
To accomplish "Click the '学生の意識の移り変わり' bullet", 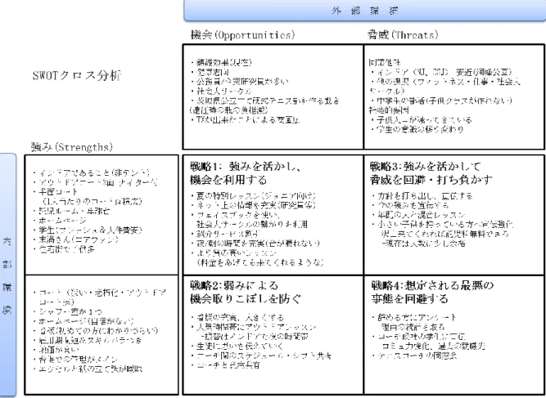I will [417, 129].
